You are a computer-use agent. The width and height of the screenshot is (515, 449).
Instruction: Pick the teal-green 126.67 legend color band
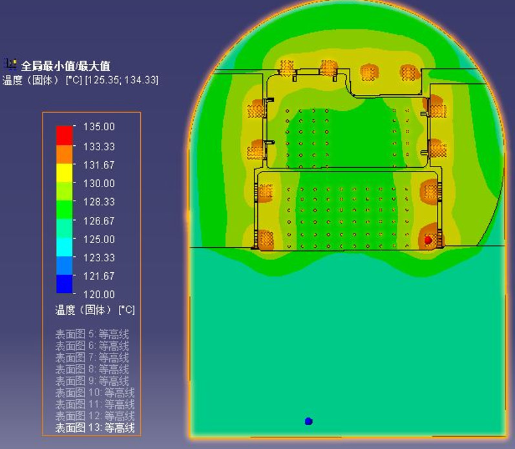65,228
